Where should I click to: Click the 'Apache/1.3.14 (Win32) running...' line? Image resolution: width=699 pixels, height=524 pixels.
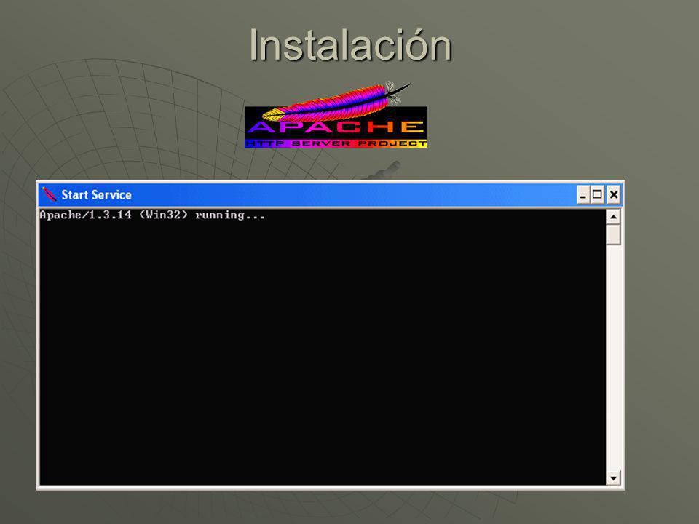152,215
